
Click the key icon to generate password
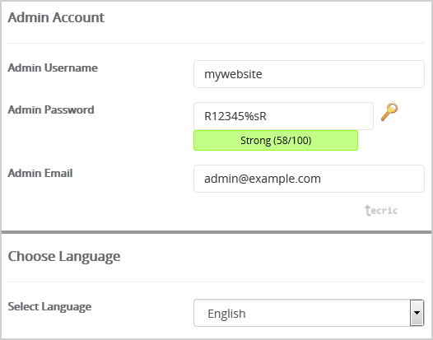[389, 112]
